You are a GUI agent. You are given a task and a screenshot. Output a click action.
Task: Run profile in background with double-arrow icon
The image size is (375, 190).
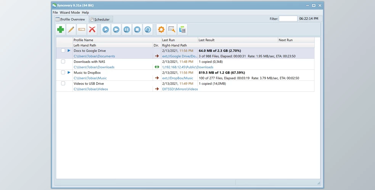[116, 29]
